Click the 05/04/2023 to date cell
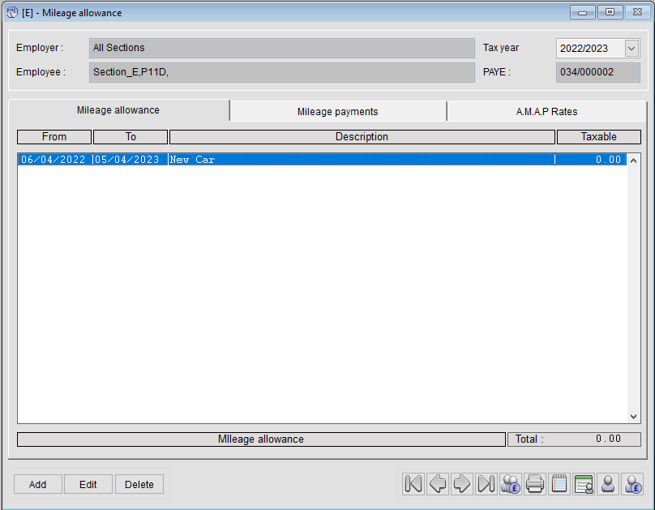The height and width of the screenshot is (510, 655). coord(130,160)
